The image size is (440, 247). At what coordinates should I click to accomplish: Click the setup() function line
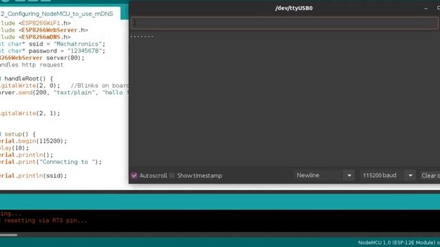(x=18, y=134)
